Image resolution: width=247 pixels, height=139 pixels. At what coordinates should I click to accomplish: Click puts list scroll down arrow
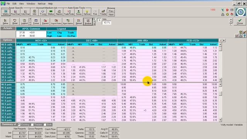coord(220,120)
